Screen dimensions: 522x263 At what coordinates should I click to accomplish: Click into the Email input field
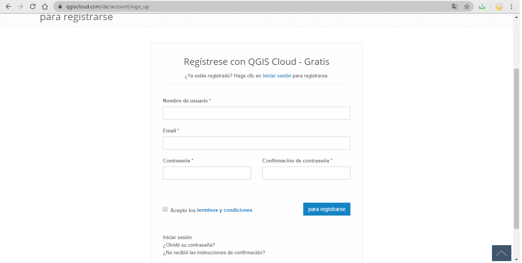tap(256, 143)
